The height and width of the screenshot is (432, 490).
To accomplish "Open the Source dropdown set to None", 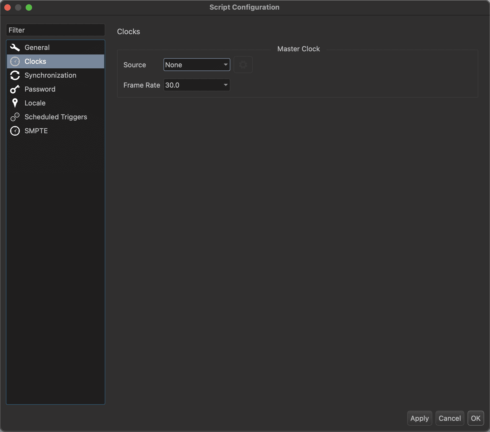I will (197, 65).
